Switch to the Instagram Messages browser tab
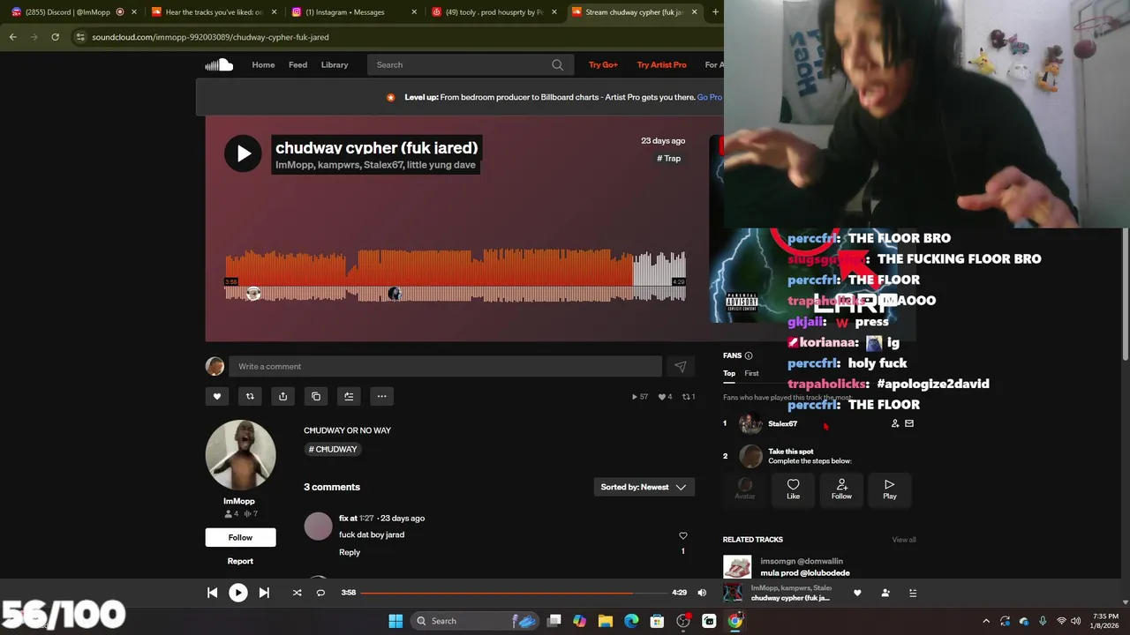The height and width of the screenshot is (635, 1130). pyautogui.click(x=352, y=12)
